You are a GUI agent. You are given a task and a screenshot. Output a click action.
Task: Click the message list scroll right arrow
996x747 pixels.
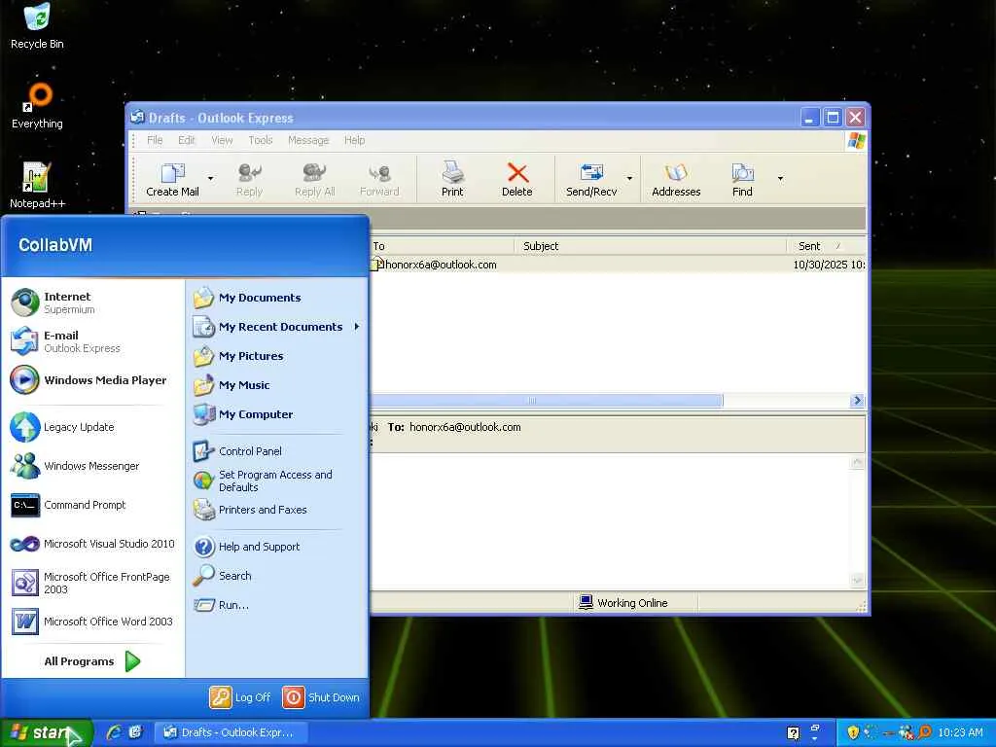coord(857,400)
